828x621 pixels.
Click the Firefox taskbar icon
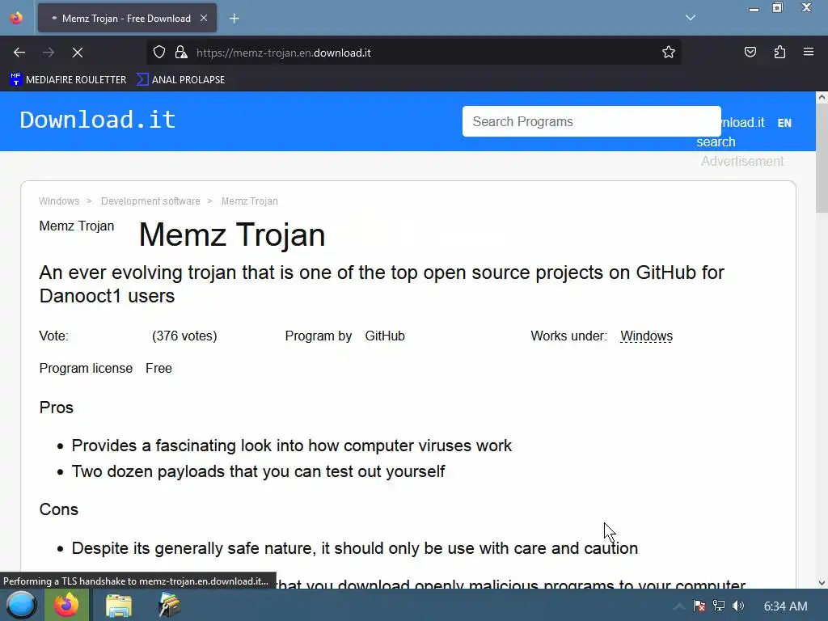[66, 605]
